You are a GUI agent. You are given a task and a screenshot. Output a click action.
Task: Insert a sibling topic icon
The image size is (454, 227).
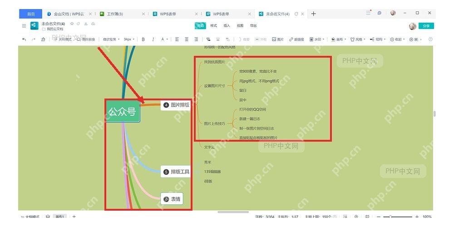(x=218, y=39)
